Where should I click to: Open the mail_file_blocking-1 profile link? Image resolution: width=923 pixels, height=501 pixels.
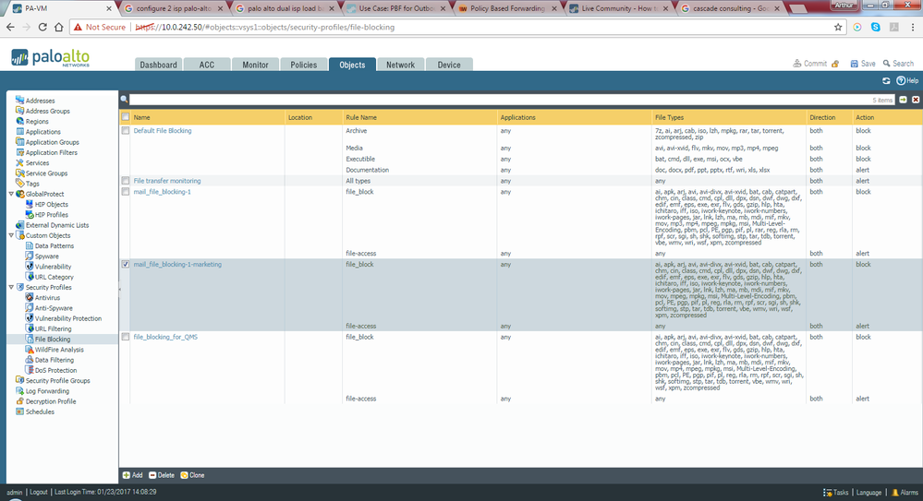point(162,192)
